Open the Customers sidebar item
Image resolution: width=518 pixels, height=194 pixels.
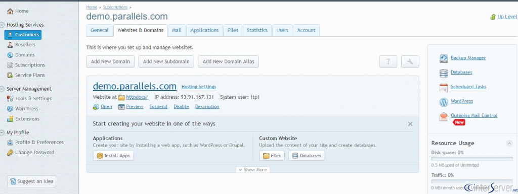pos(23,35)
